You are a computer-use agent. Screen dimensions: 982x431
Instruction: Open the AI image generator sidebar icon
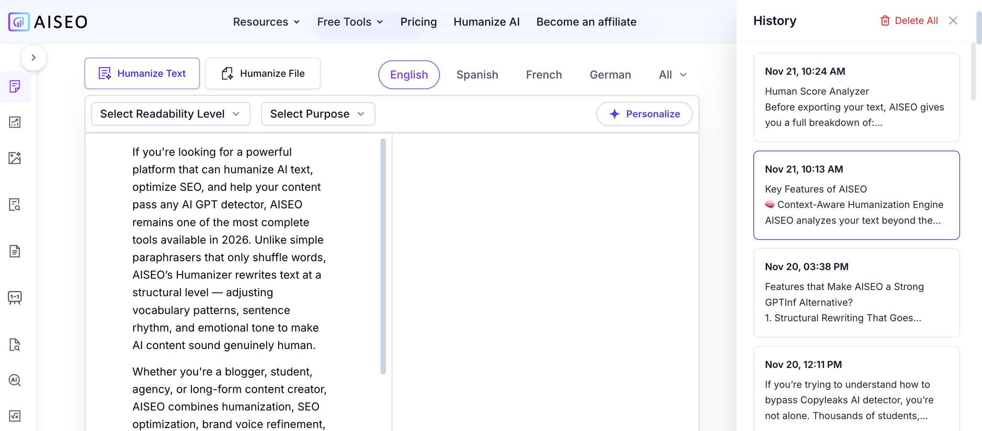pos(15,158)
